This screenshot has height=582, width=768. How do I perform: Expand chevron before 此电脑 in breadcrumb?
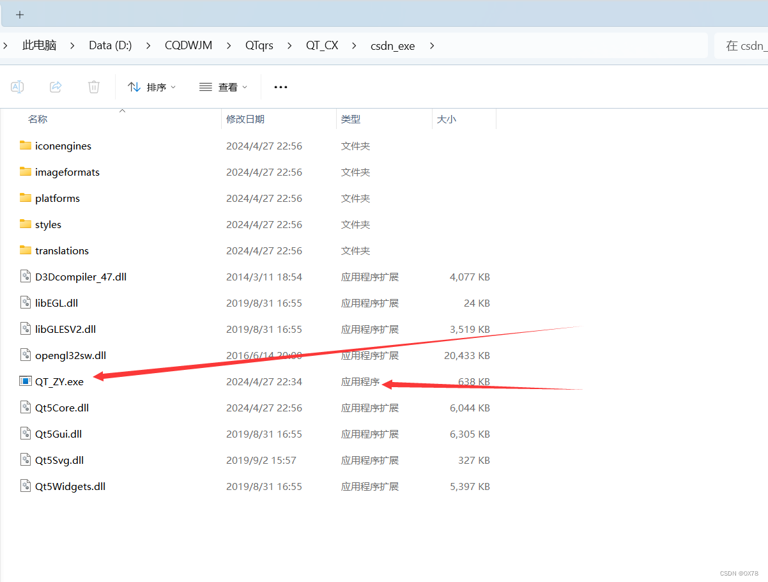[6, 45]
